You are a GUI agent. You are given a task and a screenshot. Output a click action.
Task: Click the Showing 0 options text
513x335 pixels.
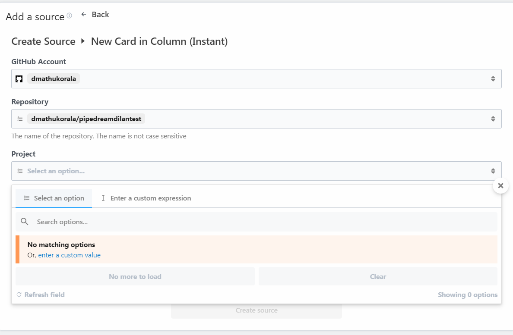pyautogui.click(x=468, y=295)
